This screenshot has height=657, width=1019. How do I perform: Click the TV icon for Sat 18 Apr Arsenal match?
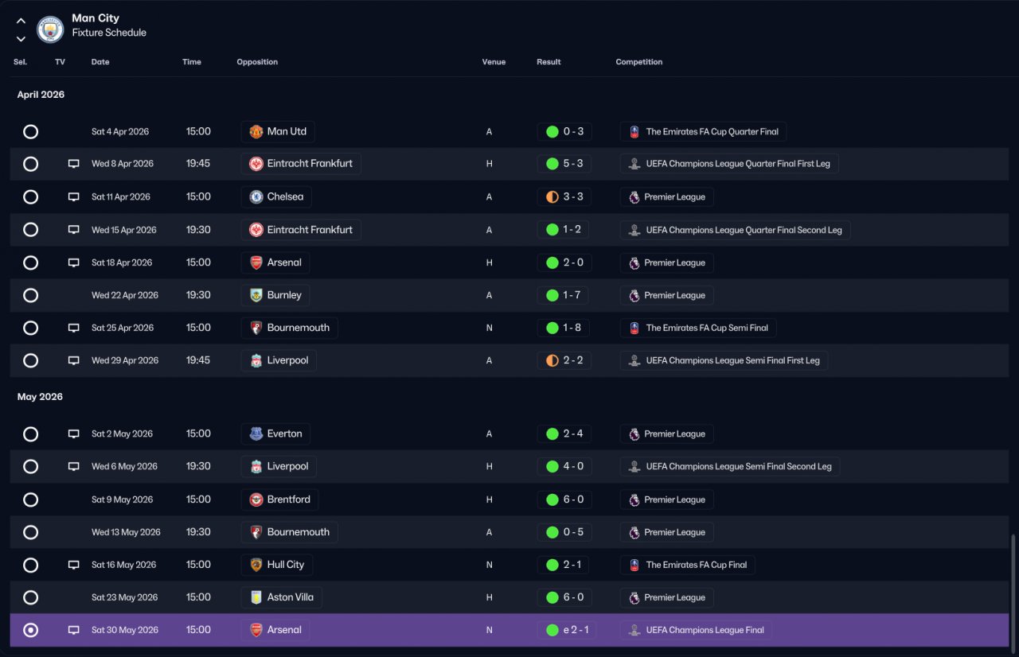[73, 262]
